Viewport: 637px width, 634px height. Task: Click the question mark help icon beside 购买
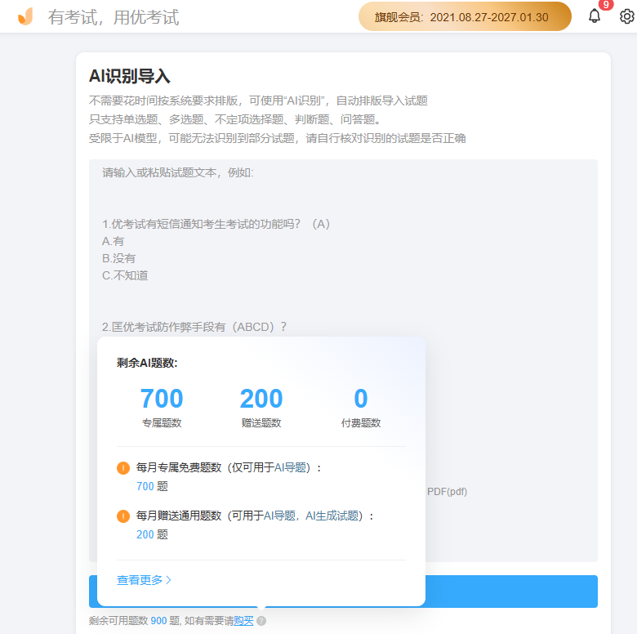pos(261,621)
